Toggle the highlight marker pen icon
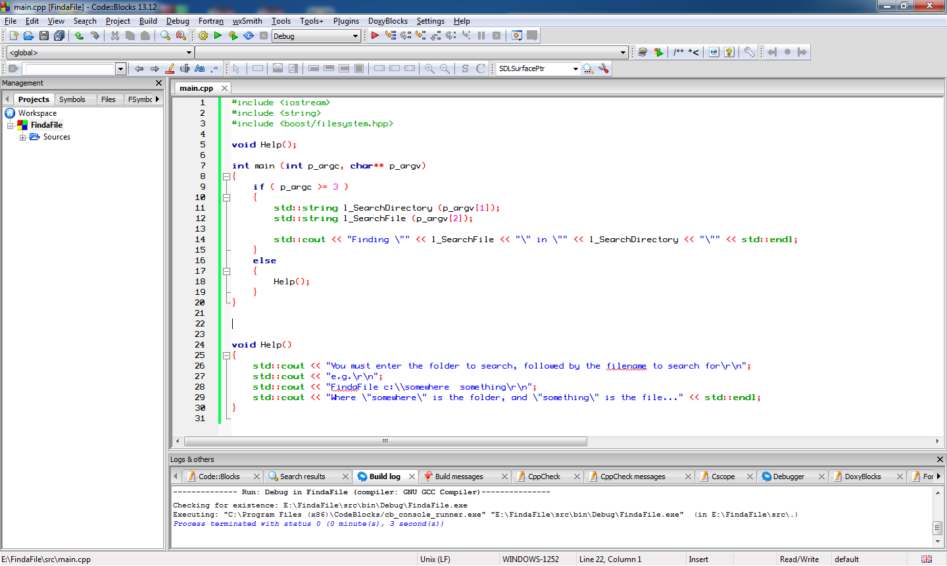The width and height of the screenshot is (947, 566). point(170,68)
